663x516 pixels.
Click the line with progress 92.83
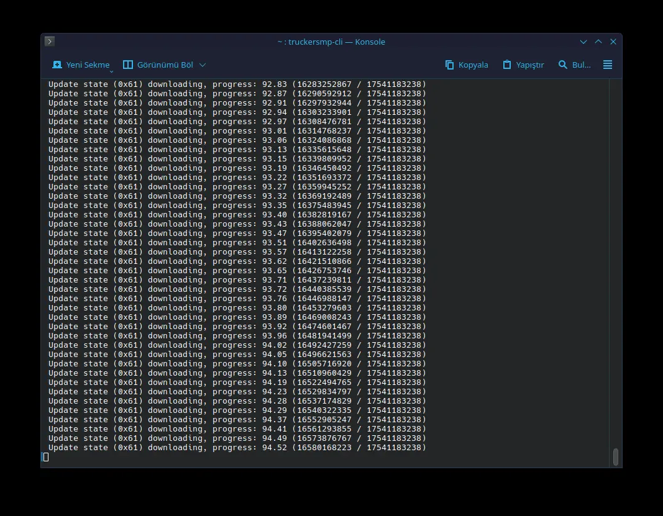click(237, 84)
